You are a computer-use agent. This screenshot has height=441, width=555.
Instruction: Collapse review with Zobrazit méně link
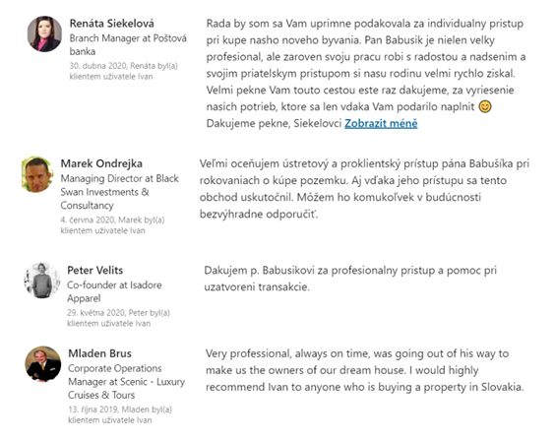(x=381, y=123)
